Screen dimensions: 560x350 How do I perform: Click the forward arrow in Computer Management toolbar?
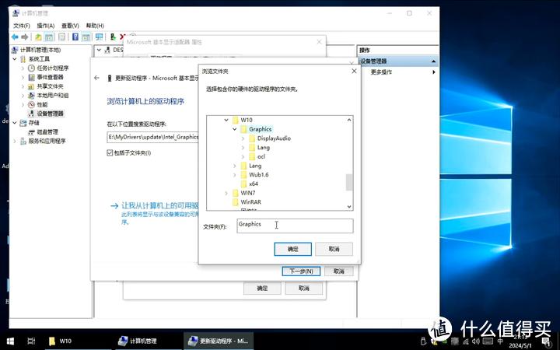26,37
